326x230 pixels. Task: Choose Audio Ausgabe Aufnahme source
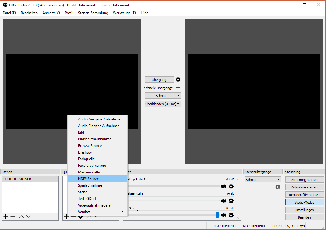[x=97, y=119]
